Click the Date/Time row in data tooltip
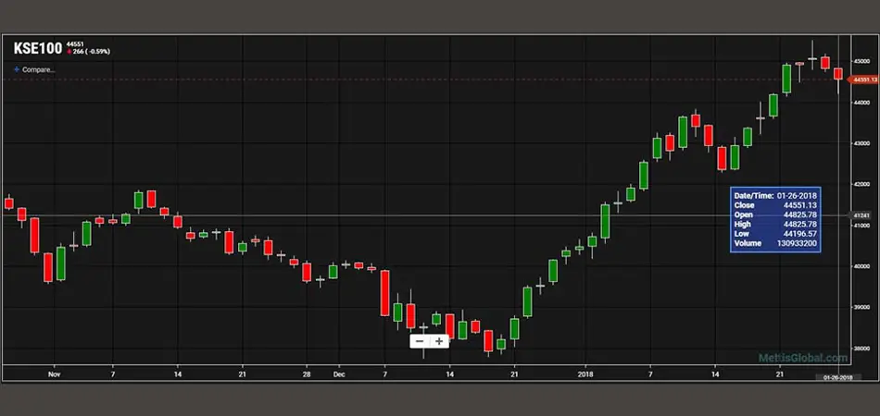Image resolution: width=880 pixels, height=416 pixels. point(774,196)
